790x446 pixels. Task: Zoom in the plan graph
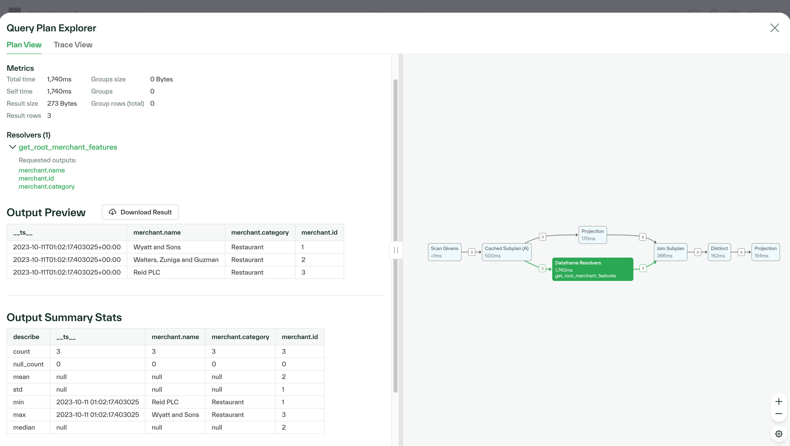pos(779,402)
